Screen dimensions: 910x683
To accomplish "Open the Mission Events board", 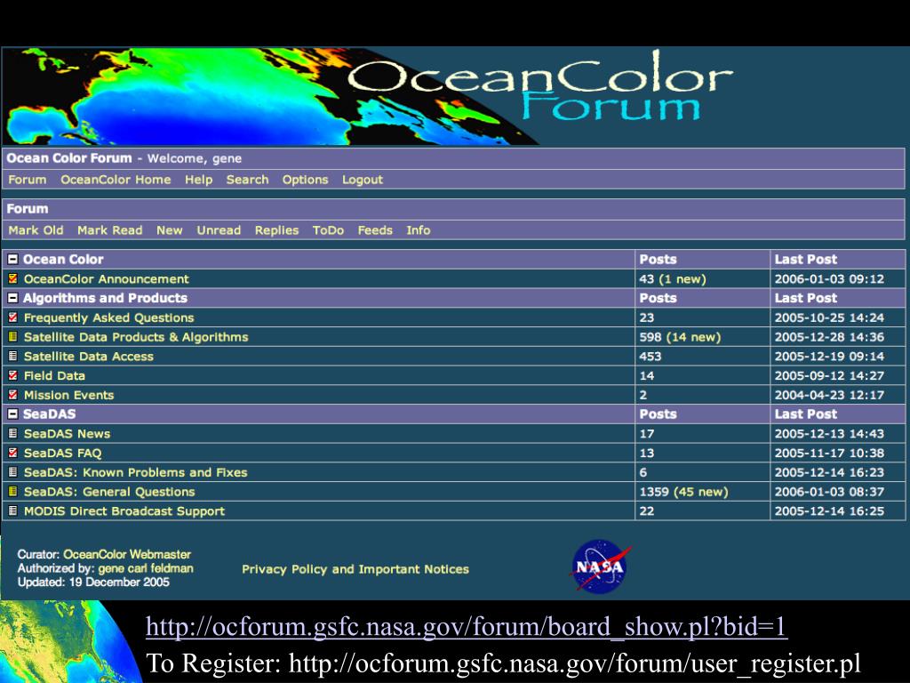I will point(69,395).
